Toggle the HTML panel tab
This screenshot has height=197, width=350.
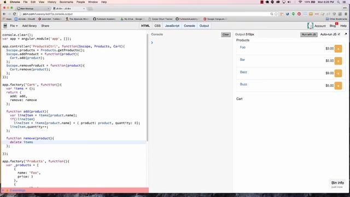click(145, 26)
